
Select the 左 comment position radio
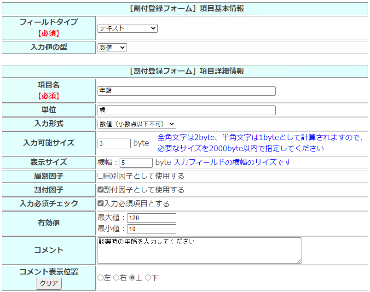[100, 278]
